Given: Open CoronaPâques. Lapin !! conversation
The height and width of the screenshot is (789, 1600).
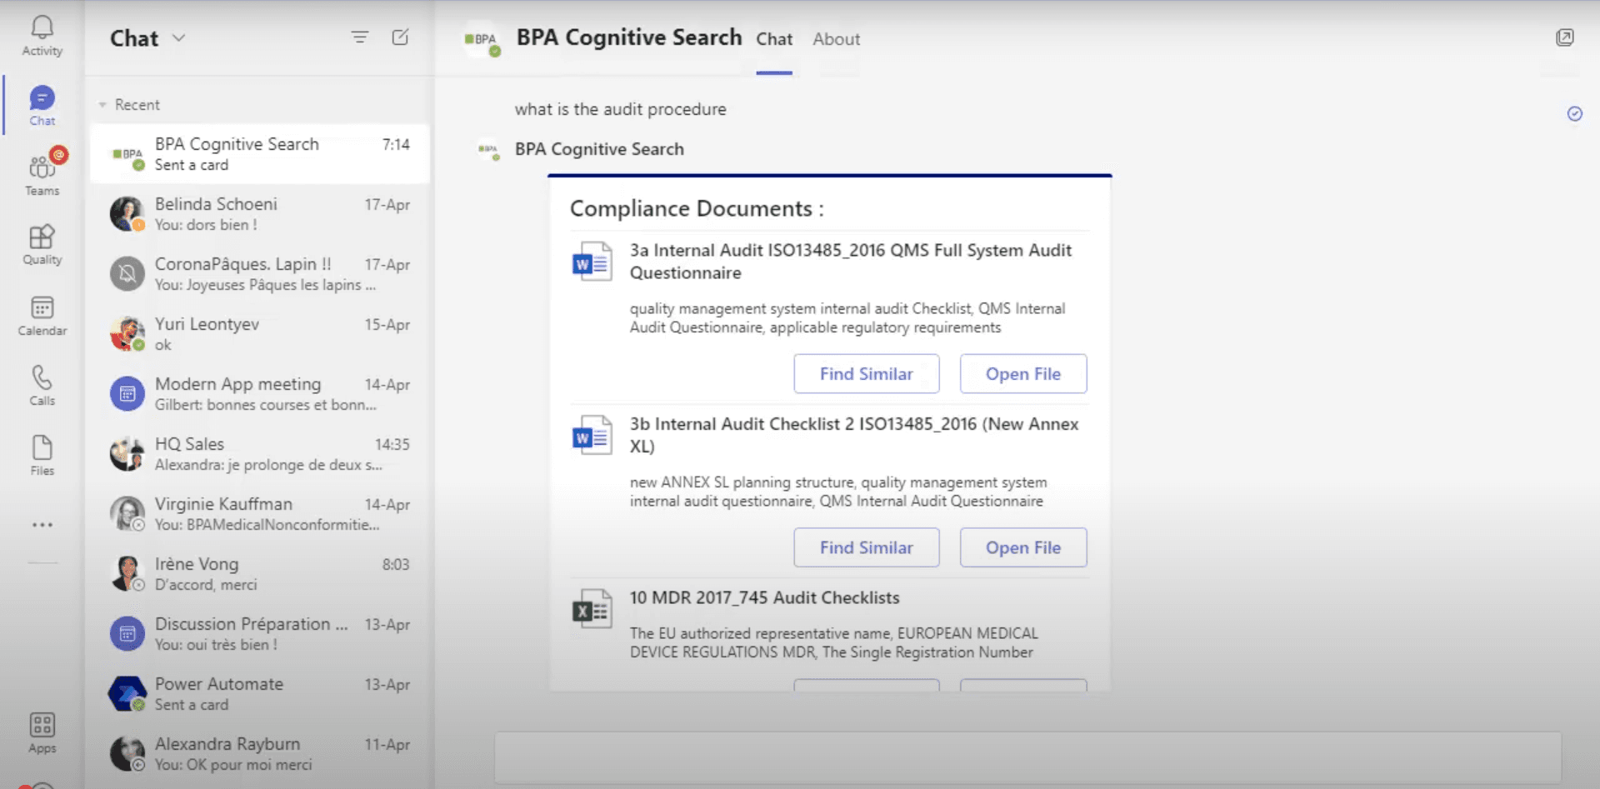Looking at the screenshot, I should pos(260,274).
